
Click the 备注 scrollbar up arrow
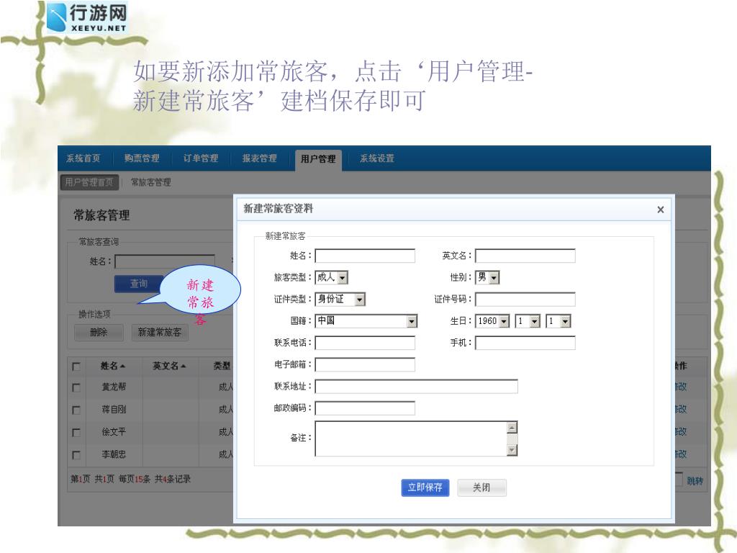pos(512,427)
